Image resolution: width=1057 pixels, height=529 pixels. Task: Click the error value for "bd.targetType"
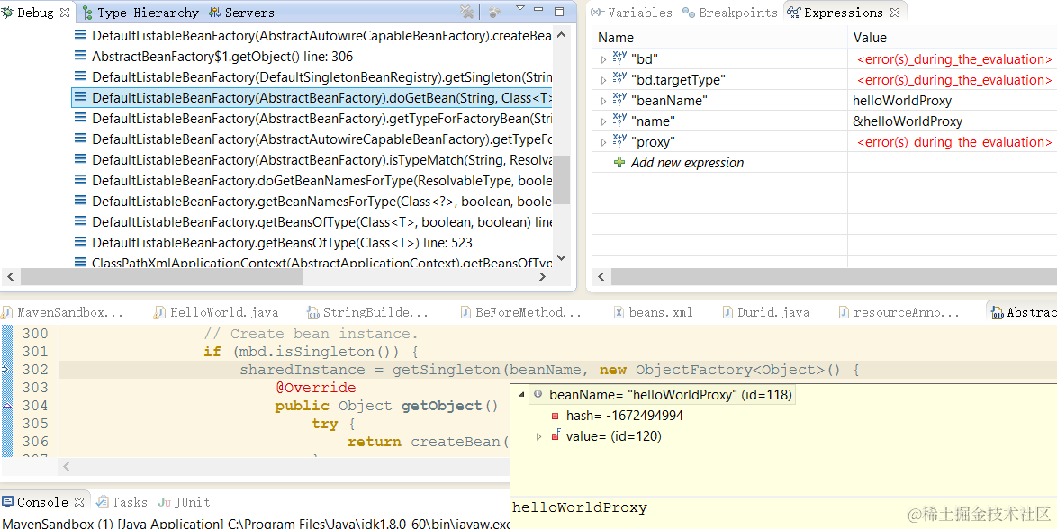953,80
